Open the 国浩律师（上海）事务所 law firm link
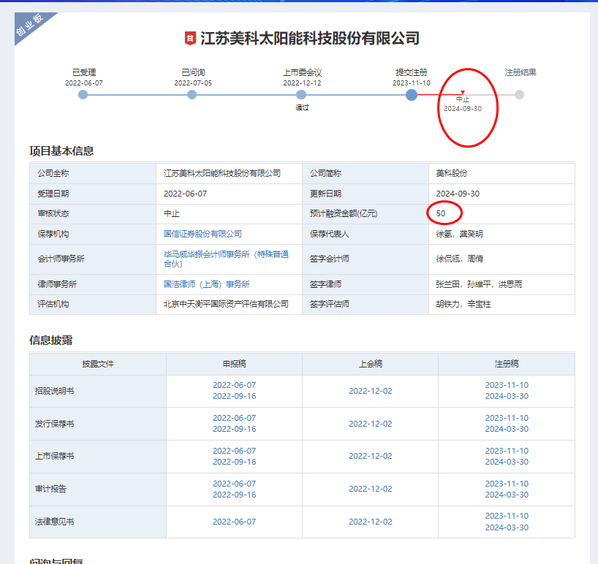Image resolution: width=598 pixels, height=564 pixels. (x=206, y=284)
